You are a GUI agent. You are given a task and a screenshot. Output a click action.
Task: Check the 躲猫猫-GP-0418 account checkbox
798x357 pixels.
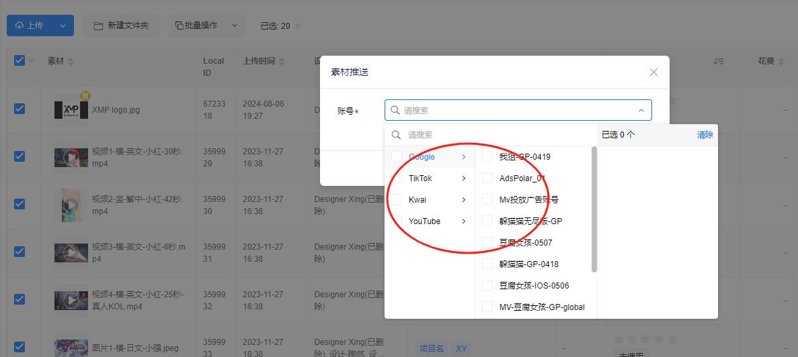487,264
